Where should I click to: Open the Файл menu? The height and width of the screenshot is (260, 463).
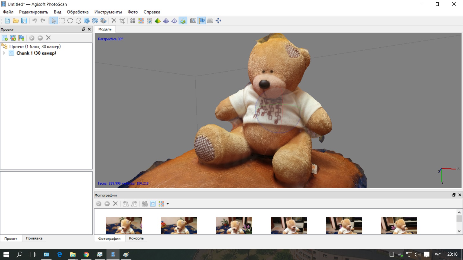pyautogui.click(x=8, y=12)
